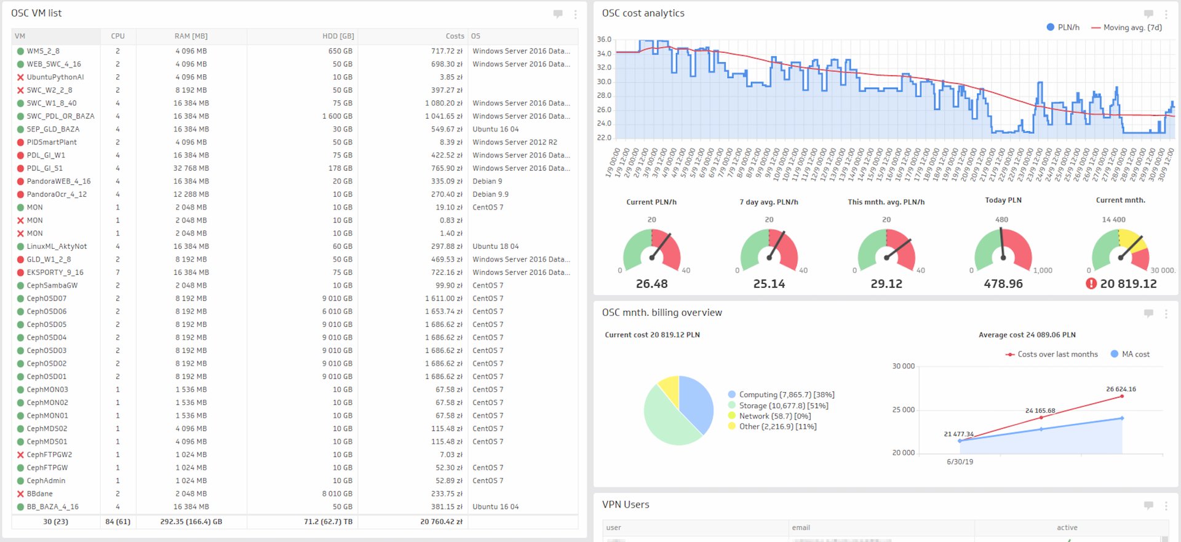Viewport: 1181px width, 542px height.
Task: Open comments on OSC VM list panel
Action: 557,14
